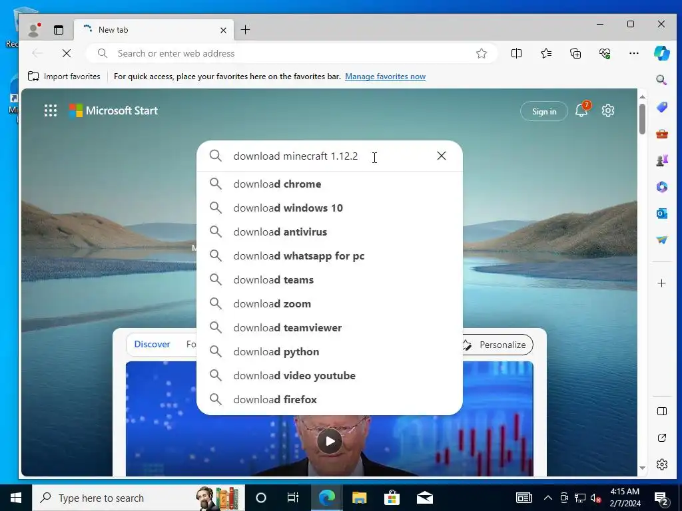Select suggestion download video youtube
682x511 pixels.
329,375
